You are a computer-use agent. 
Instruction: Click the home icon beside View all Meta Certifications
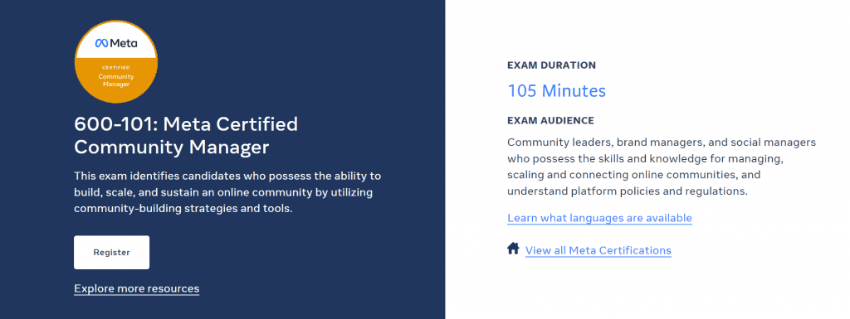513,249
